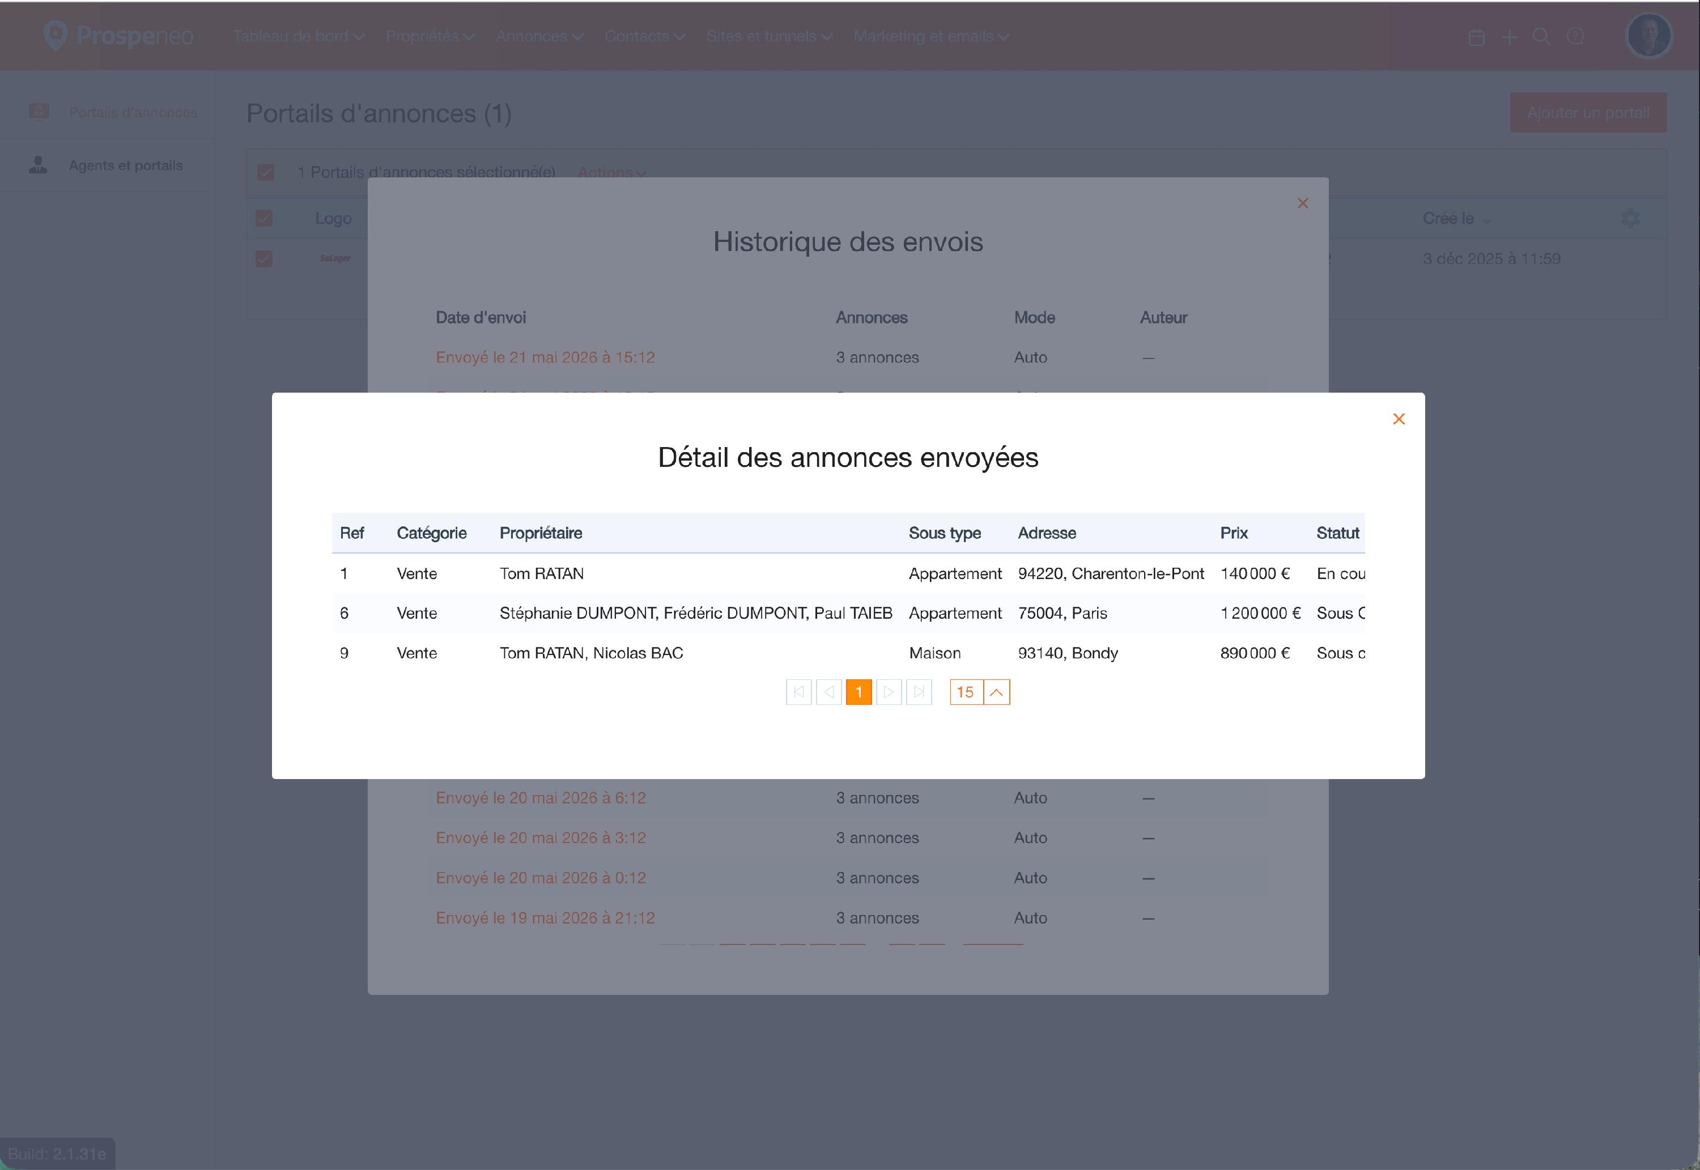Open send entry 21 mai 2026 à 15:12
Screen dimensions: 1700x1170
545,358
